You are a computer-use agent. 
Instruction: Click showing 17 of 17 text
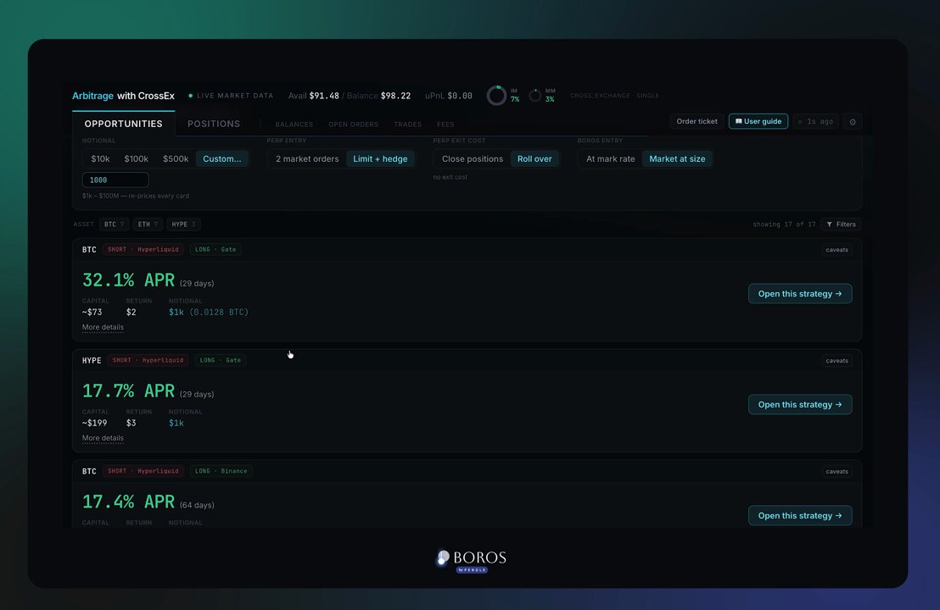pos(784,225)
